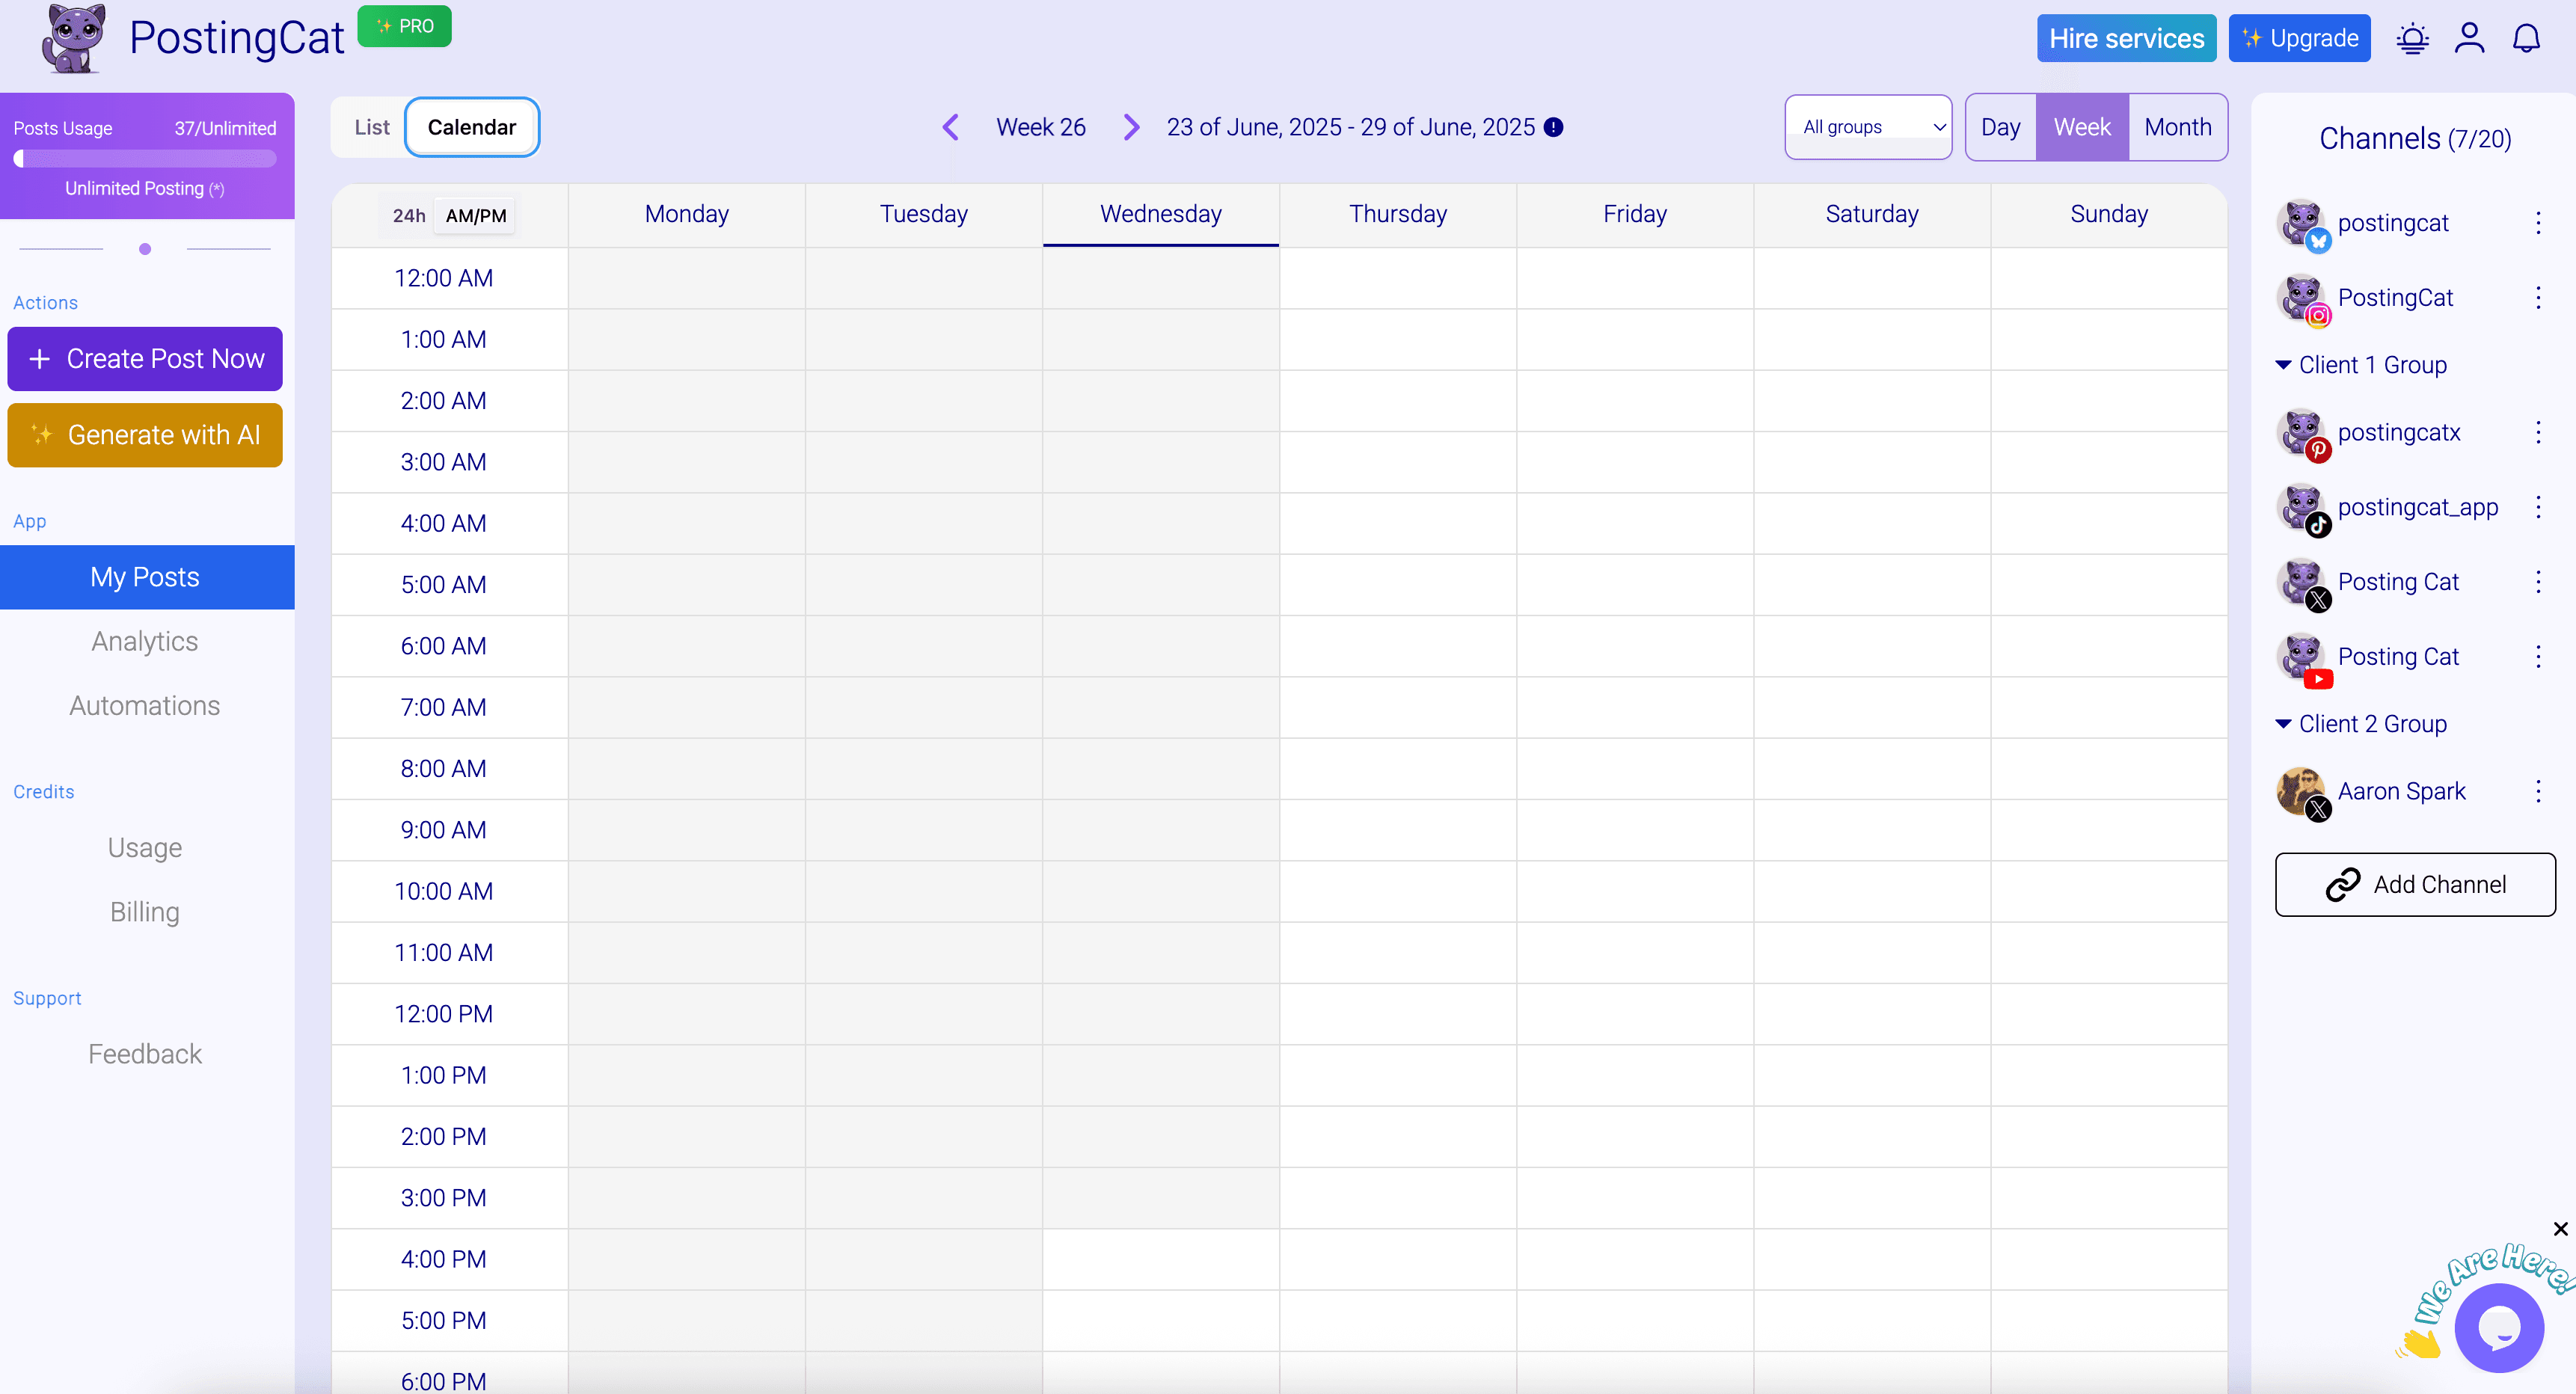The height and width of the screenshot is (1394, 2576).
Task: Select the postingcatx Pinterest channel avatar
Action: [x=2303, y=434]
